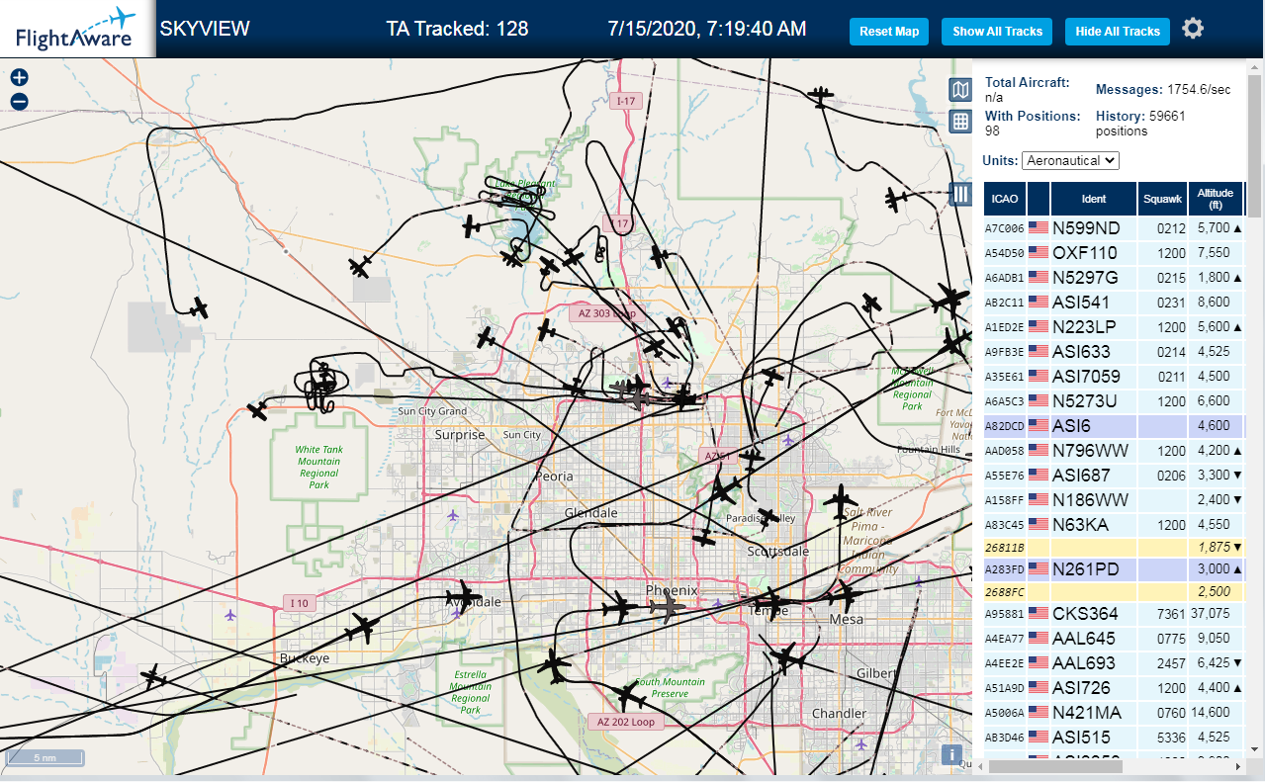Click the ICAO code A7C006
This screenshot has height=782, width=1265.
[x=1004, y=228]
